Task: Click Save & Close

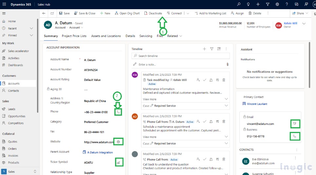Action: 84,13
